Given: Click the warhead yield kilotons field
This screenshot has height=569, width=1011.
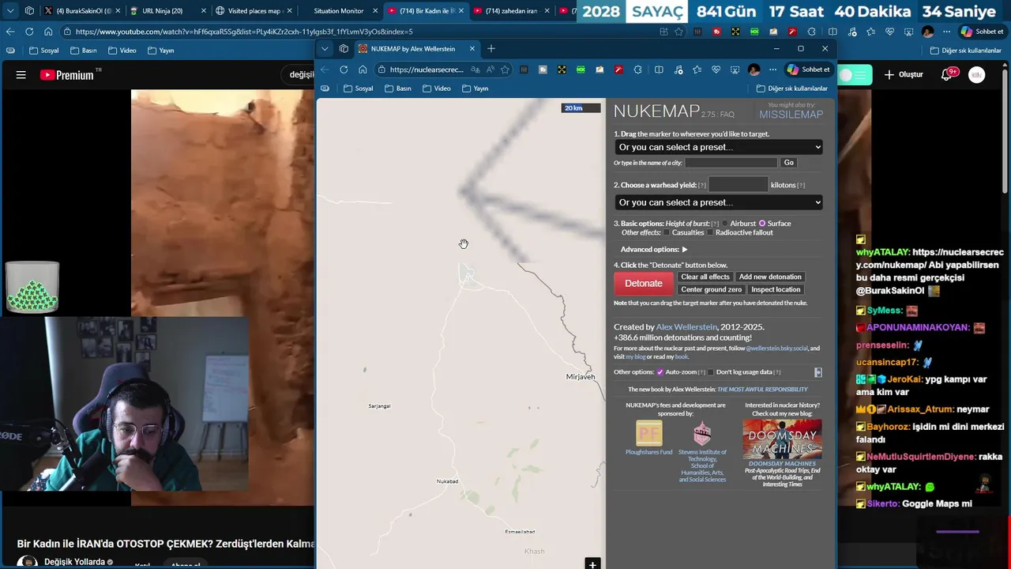Looking at the screenshot, I should tap(738, 185).
